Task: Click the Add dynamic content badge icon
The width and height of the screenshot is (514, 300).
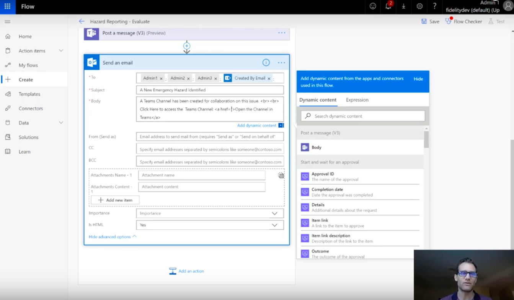Action: [x=281, y=125]
